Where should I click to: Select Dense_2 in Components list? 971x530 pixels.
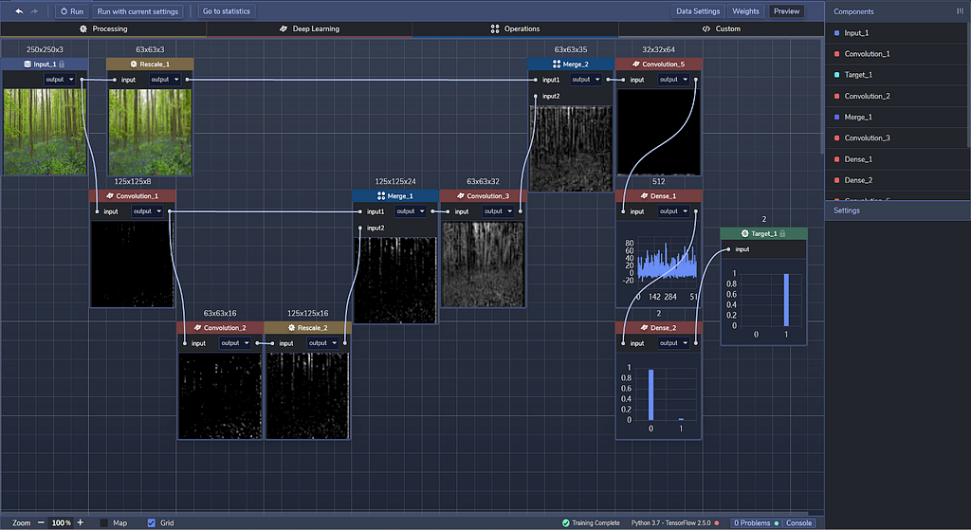coord(897,180)
